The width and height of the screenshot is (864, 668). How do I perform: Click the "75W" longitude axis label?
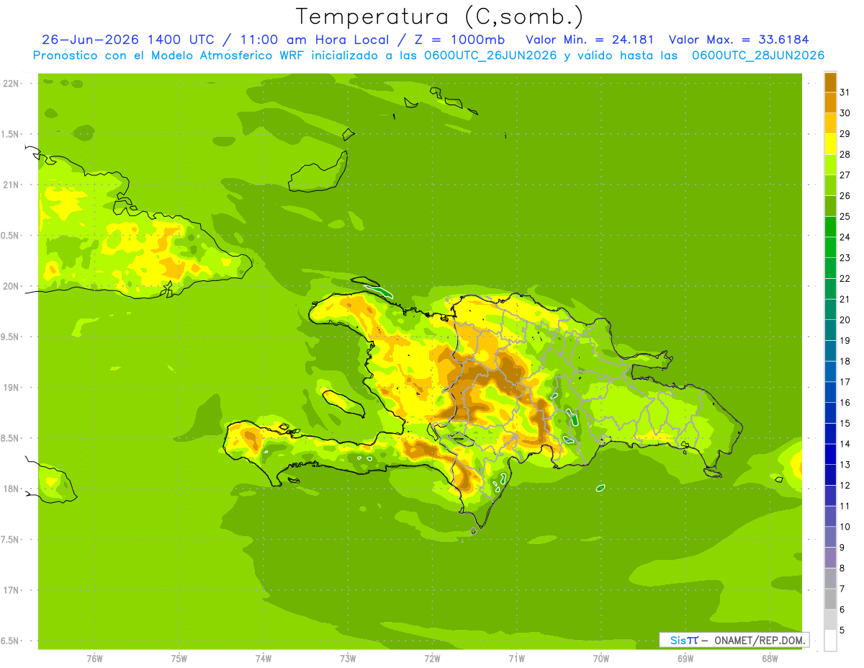[x=179, y=658]
